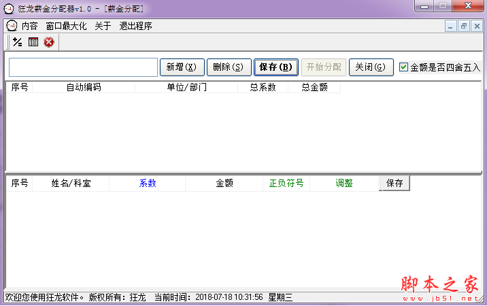Toggle the 金额是否四舍五入 checkbox
This screenshot has width=487, height=306.
click(x=403, y=67)
